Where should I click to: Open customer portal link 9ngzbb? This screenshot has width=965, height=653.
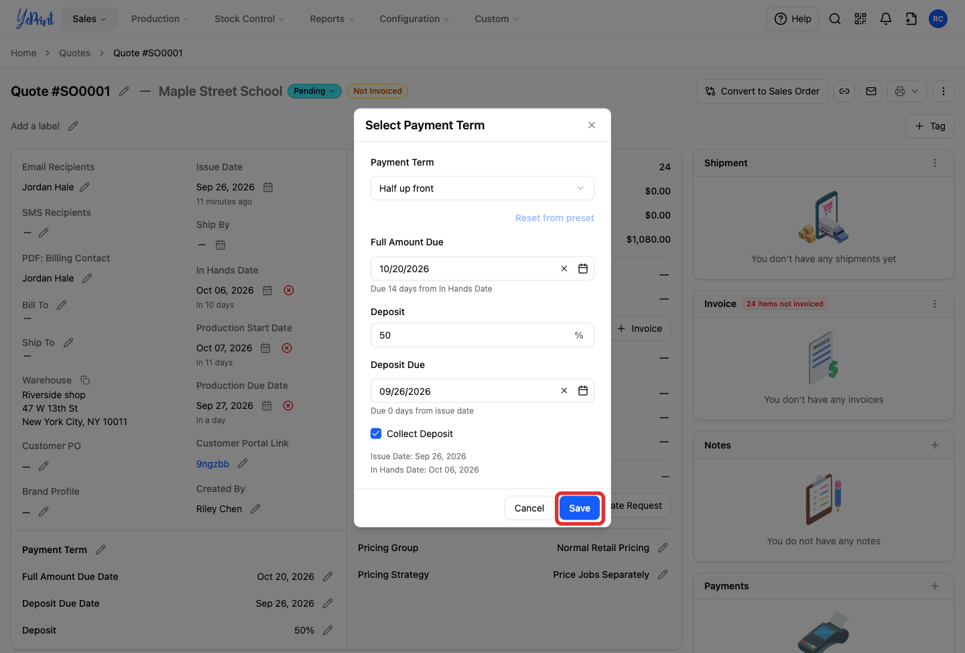(x=213, y=464)
